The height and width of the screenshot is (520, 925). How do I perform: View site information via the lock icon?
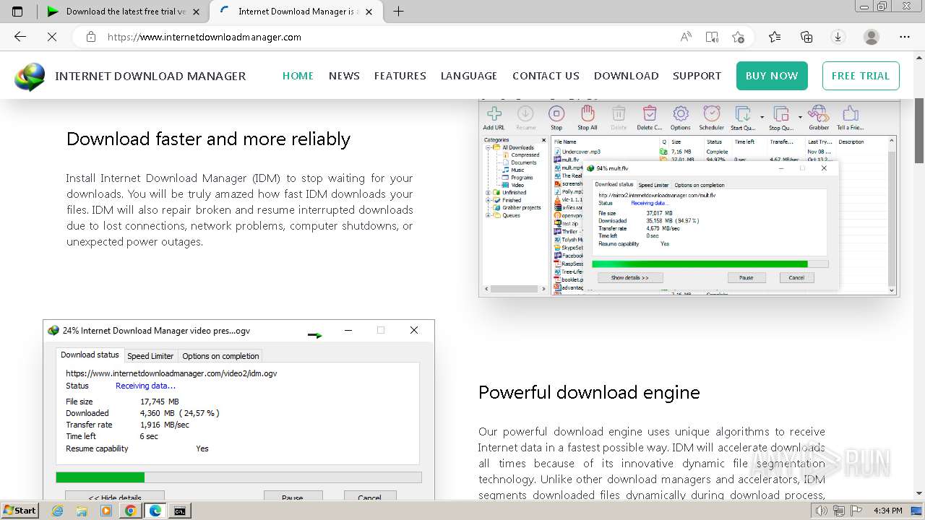coord(91,37)
